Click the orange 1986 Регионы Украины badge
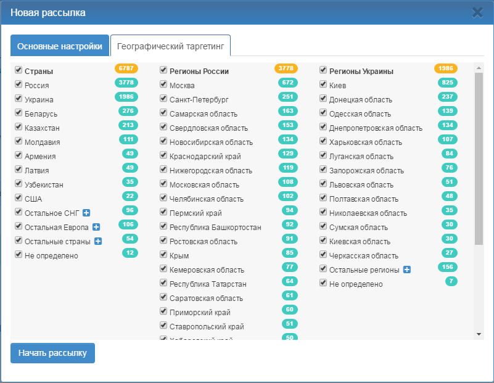Screen dimensions: 494x383 tap(446, 68)
